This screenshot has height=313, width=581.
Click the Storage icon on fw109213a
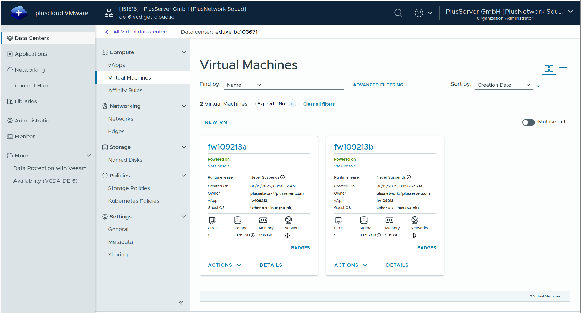[238, 220]
